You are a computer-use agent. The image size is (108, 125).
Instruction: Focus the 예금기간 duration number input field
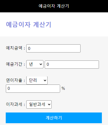[x=72, y=65]
